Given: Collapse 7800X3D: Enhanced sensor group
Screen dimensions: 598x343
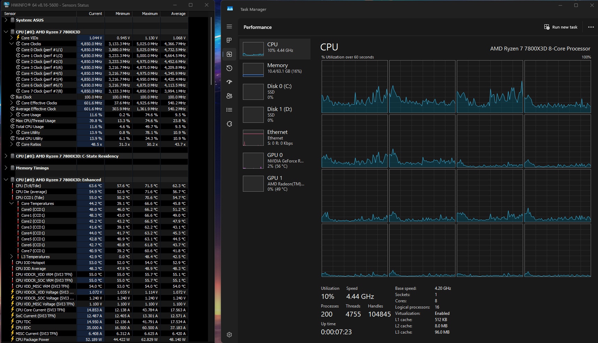Looking at the screenshot, I should (6, 180).
